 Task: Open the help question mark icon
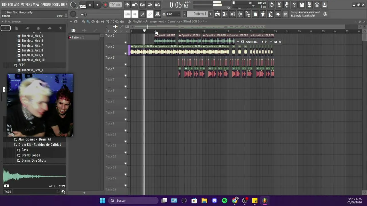294,5
